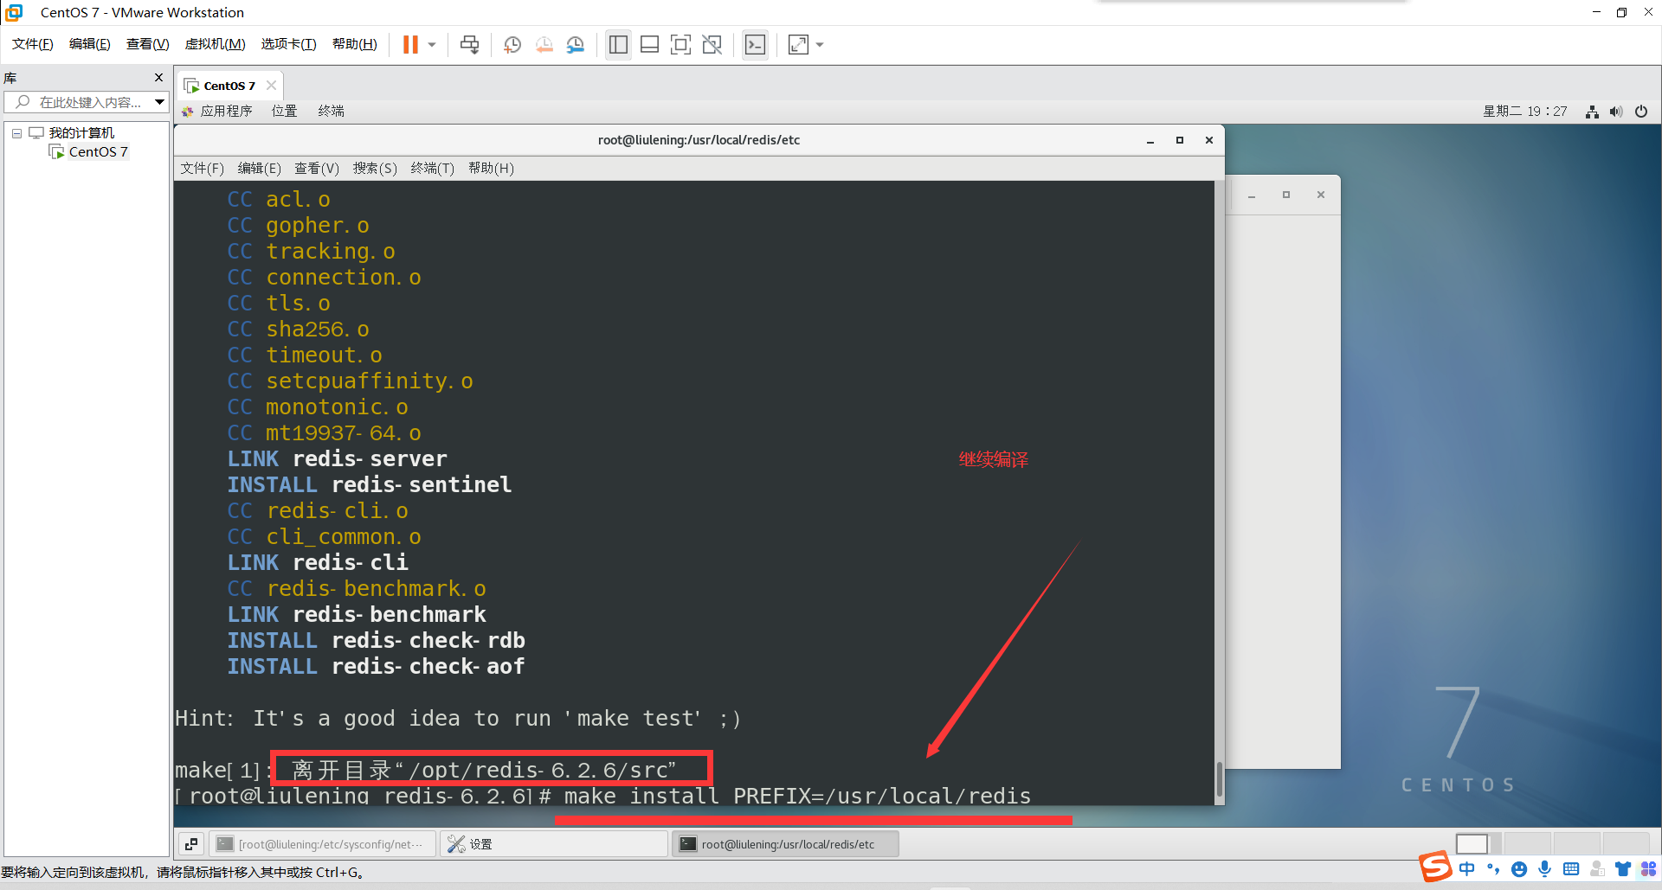Open terminal 终端(T) menu
Viewport: 1662px width, 890px height.
[433, 168]
